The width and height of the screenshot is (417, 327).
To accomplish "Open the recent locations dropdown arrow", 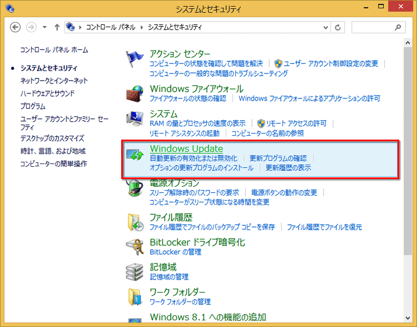I will (44, 27).
